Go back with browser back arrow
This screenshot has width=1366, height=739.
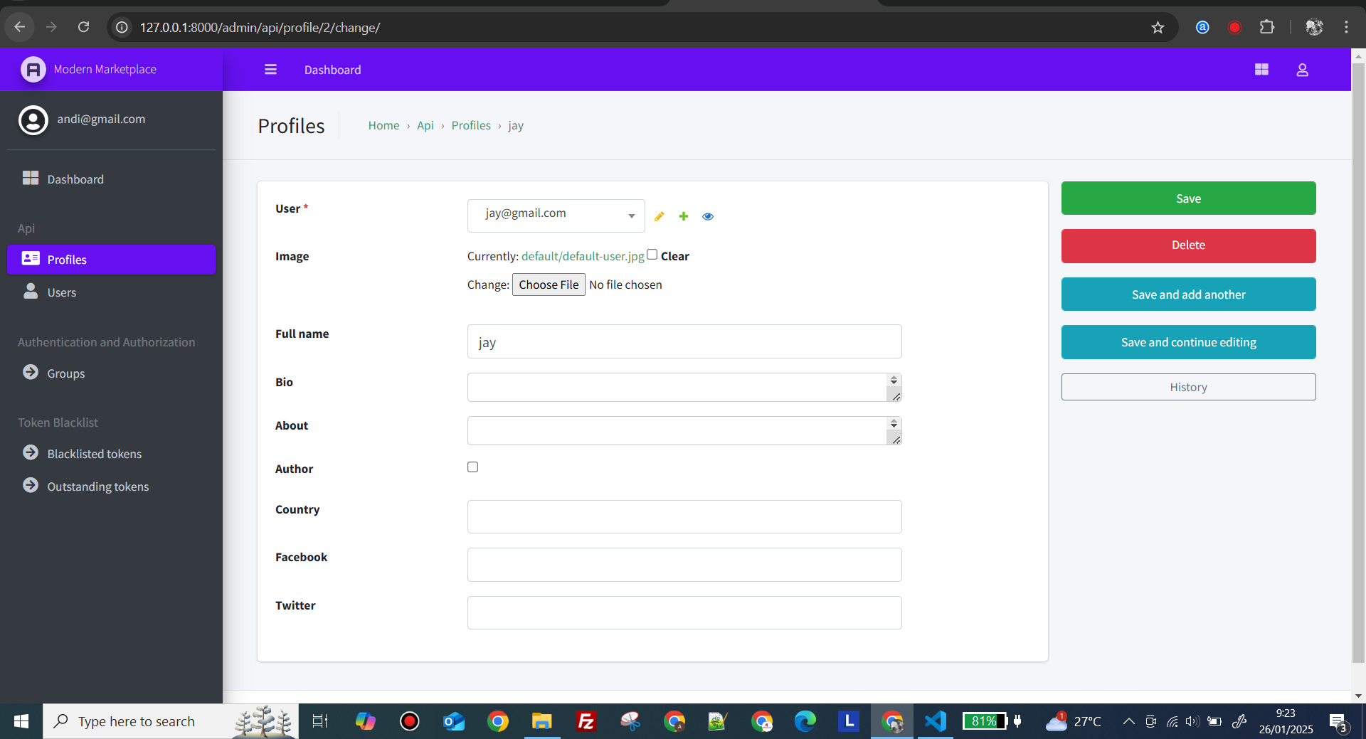pyautogui.click(x=20, y=27)
